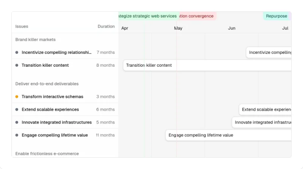Click the 3 months duration value
The image size is (303, 169).
106,97
